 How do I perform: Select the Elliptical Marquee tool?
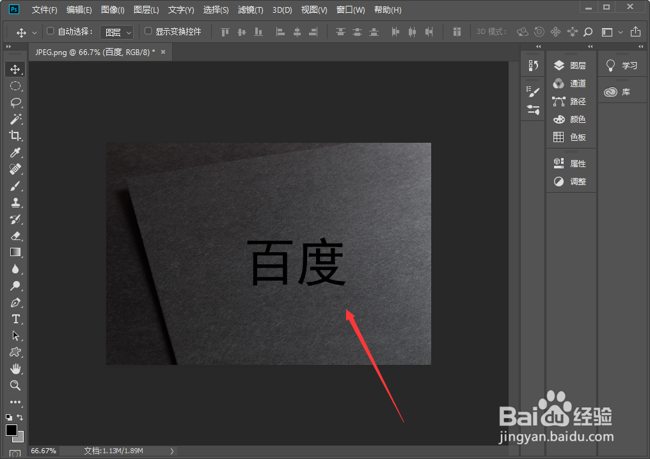tap(15, 86)
